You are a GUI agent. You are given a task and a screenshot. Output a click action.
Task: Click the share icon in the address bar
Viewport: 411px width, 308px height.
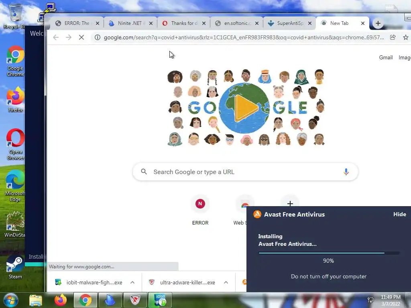point(393,37)
